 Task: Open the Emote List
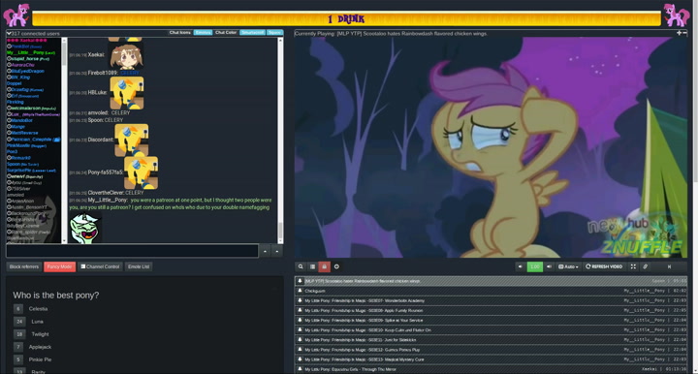pyautogui.click(x=139, y=266)
